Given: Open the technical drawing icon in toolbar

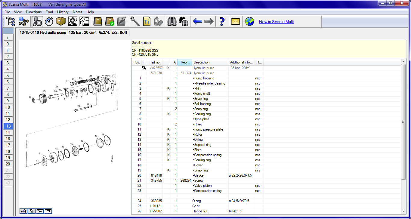Looking at the screenshot, I should click(84, 22).
